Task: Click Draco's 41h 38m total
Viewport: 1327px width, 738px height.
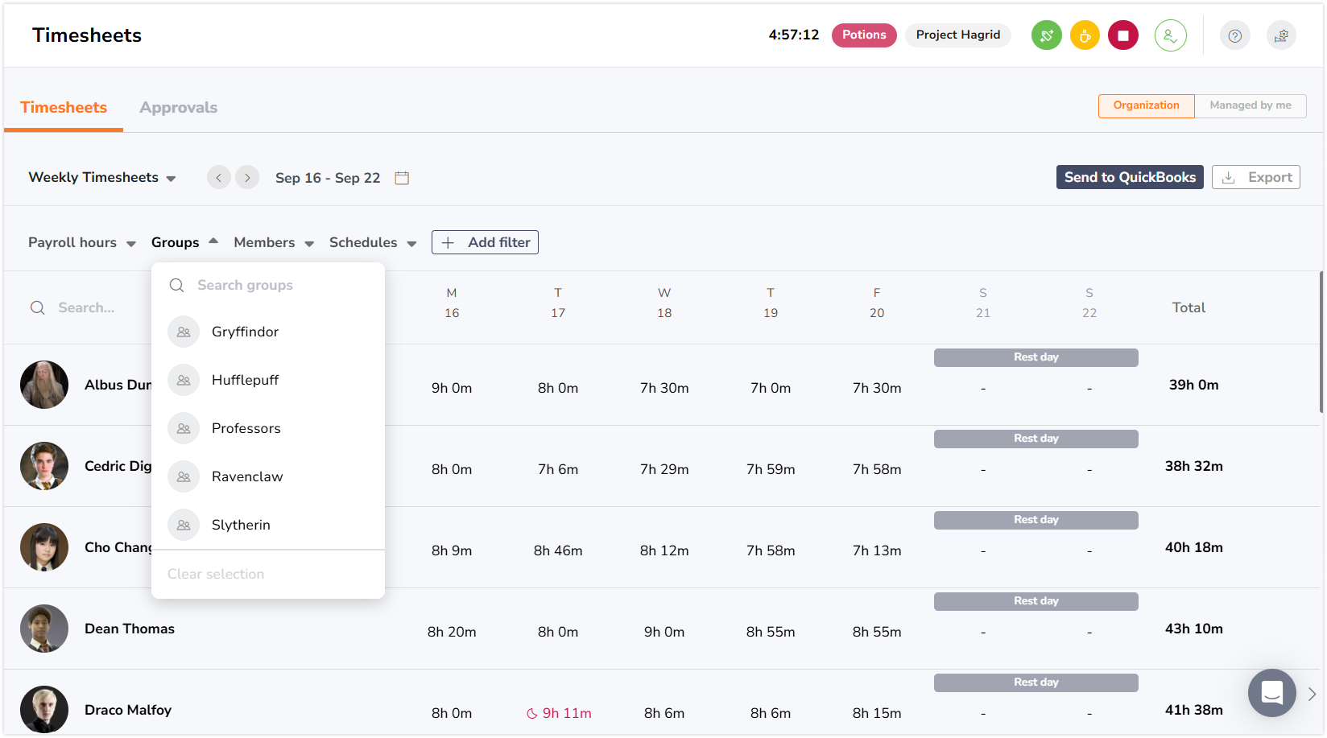Action: tap(1194, 710)
